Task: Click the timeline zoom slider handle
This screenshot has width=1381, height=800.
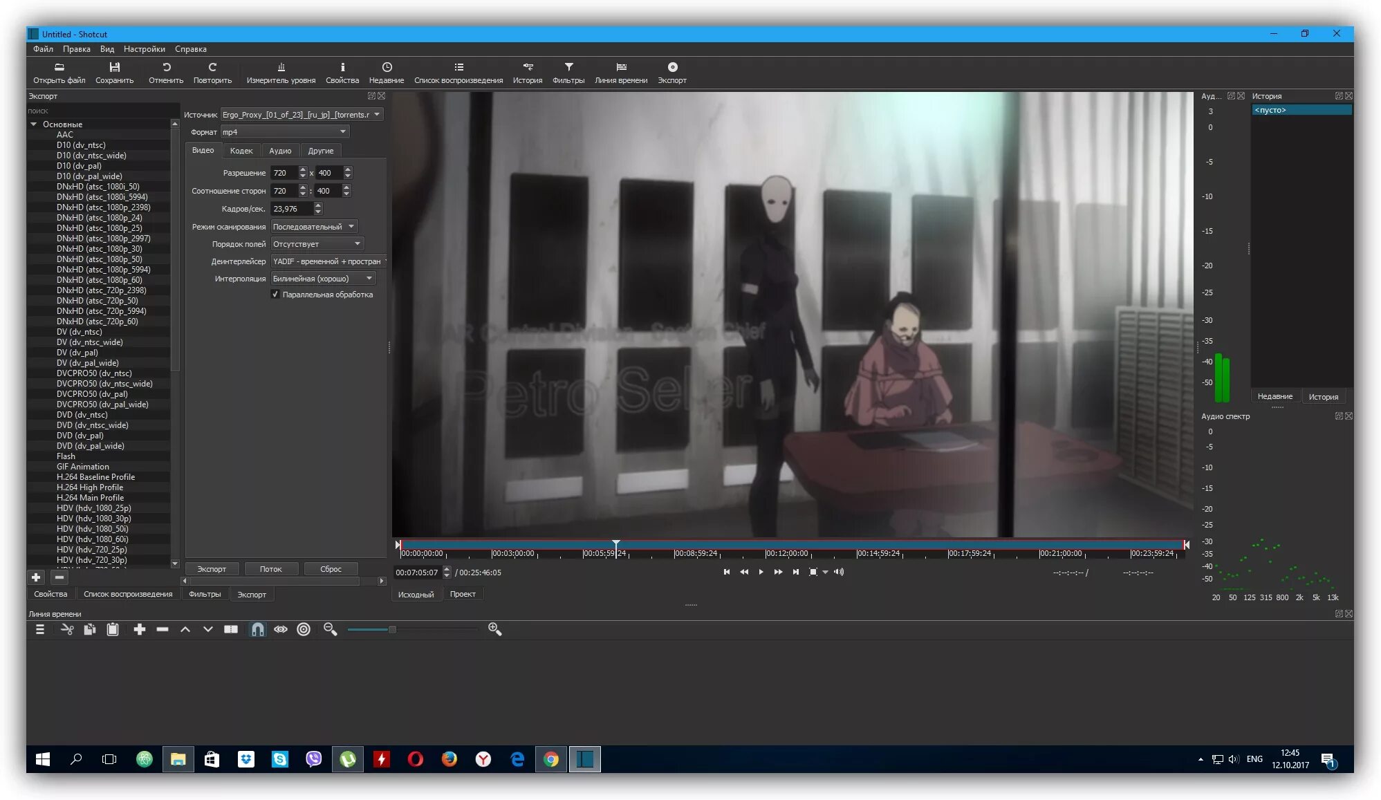Action: (x=392, y=629)
